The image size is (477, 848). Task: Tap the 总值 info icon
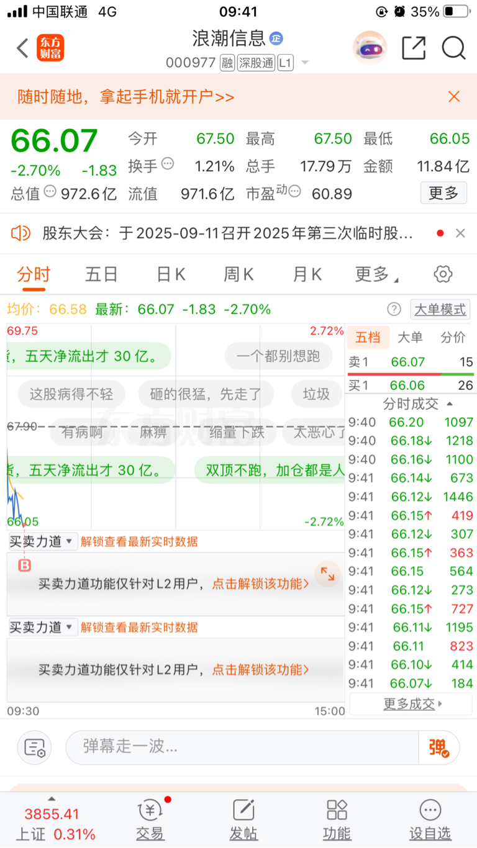point(50,191)
